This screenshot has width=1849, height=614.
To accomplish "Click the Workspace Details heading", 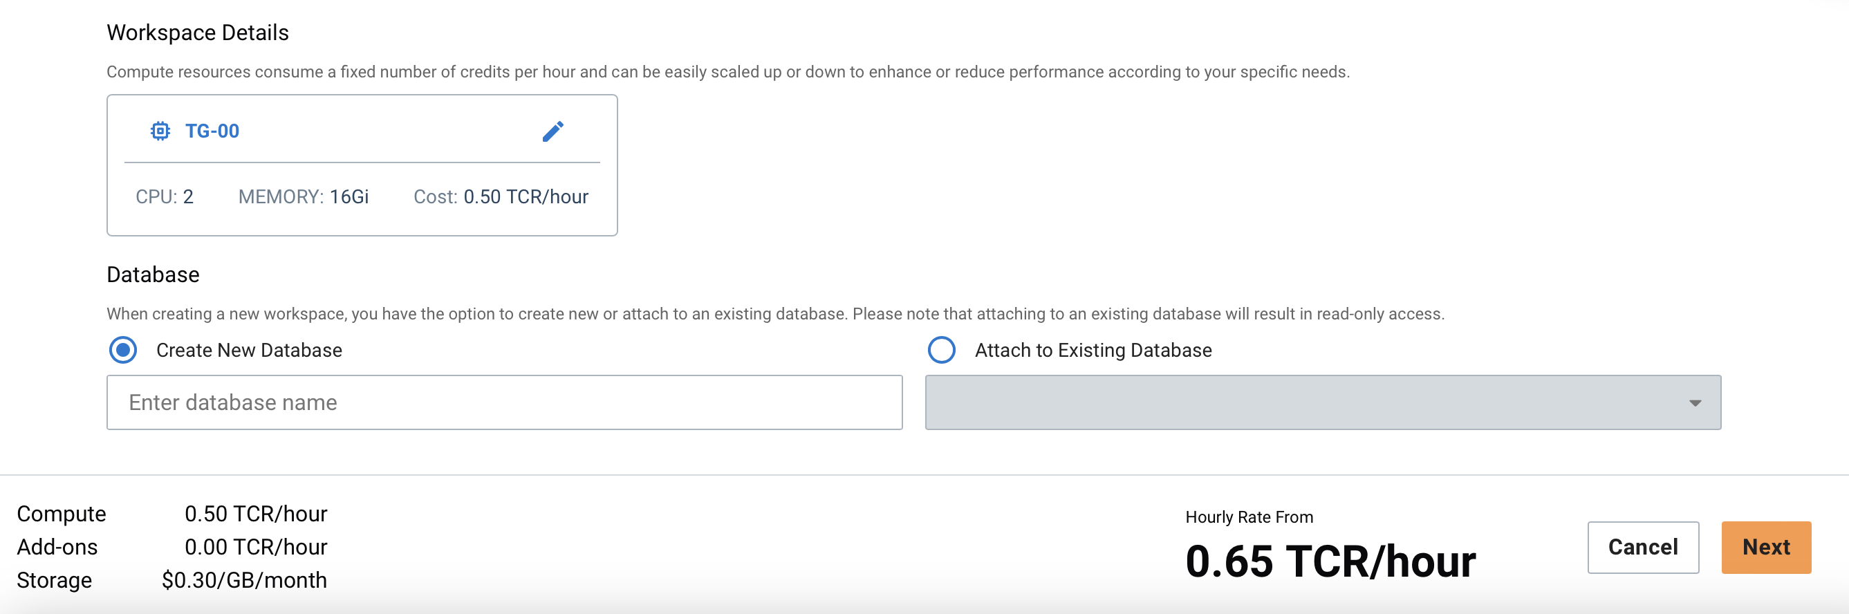I will tap(197, 33).
